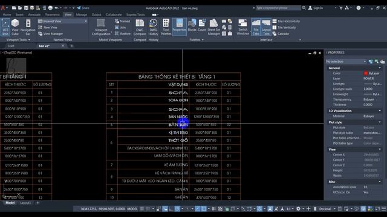Click the Restore viewports button

click(x=123, y=34)
